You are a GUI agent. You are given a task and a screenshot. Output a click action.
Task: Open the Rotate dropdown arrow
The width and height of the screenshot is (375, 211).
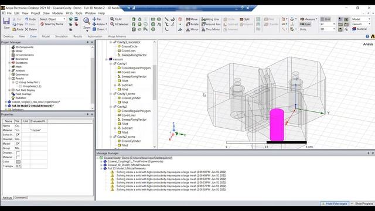click(107, 24)
